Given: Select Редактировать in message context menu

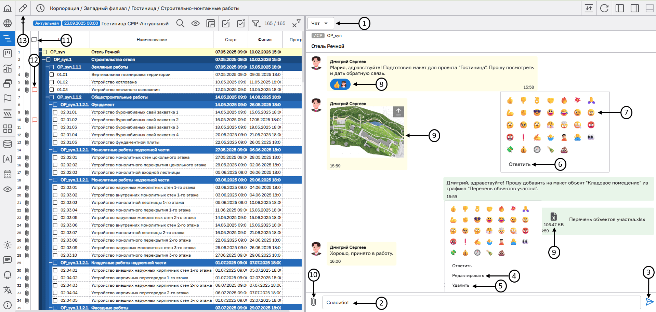Looking at the screenshot, I should click(x=468, y=276).
